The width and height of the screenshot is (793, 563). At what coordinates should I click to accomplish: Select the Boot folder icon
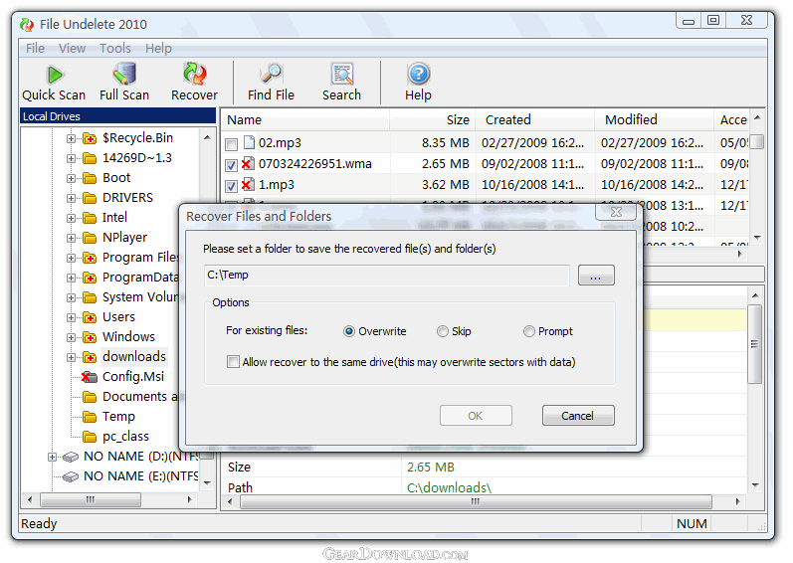pyautogui.click(x=90, y=178)
